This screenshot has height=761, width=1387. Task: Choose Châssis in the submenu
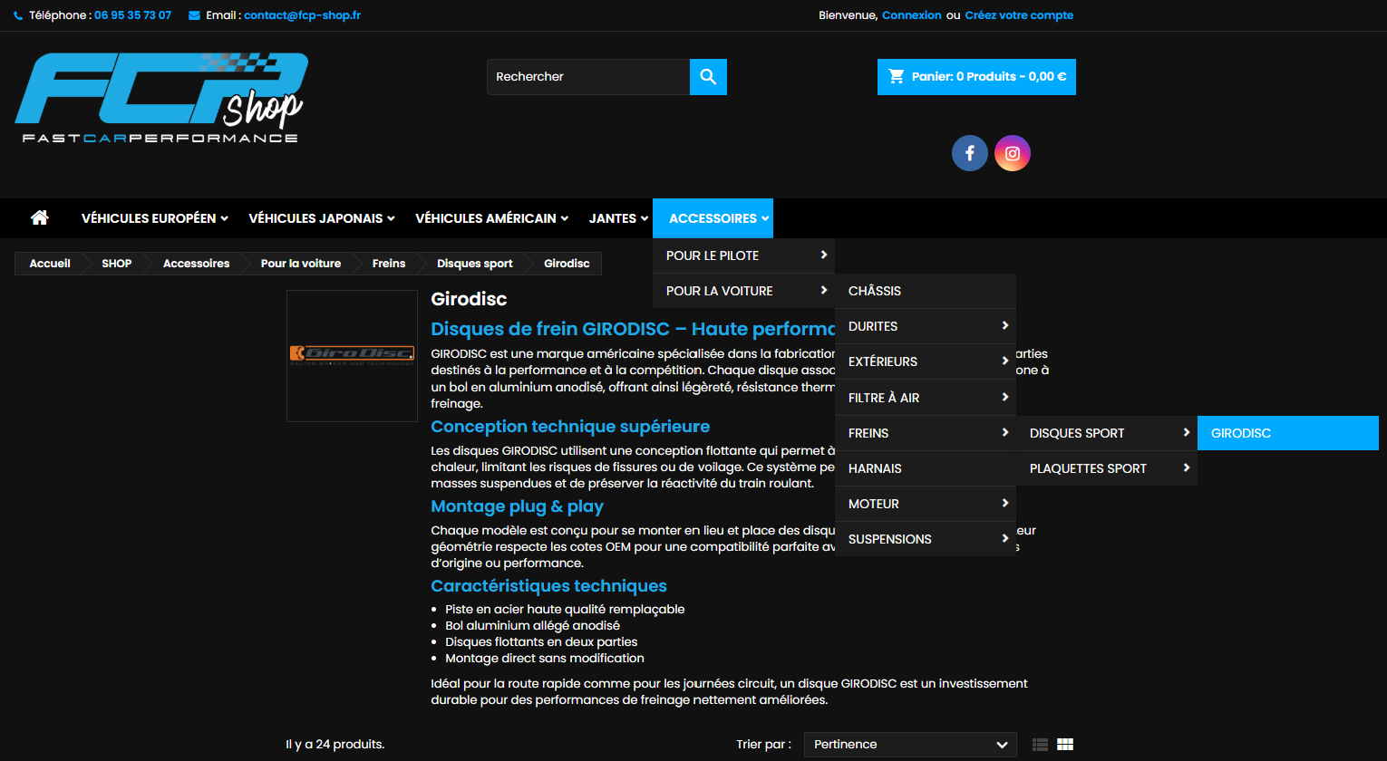[926, 291]
